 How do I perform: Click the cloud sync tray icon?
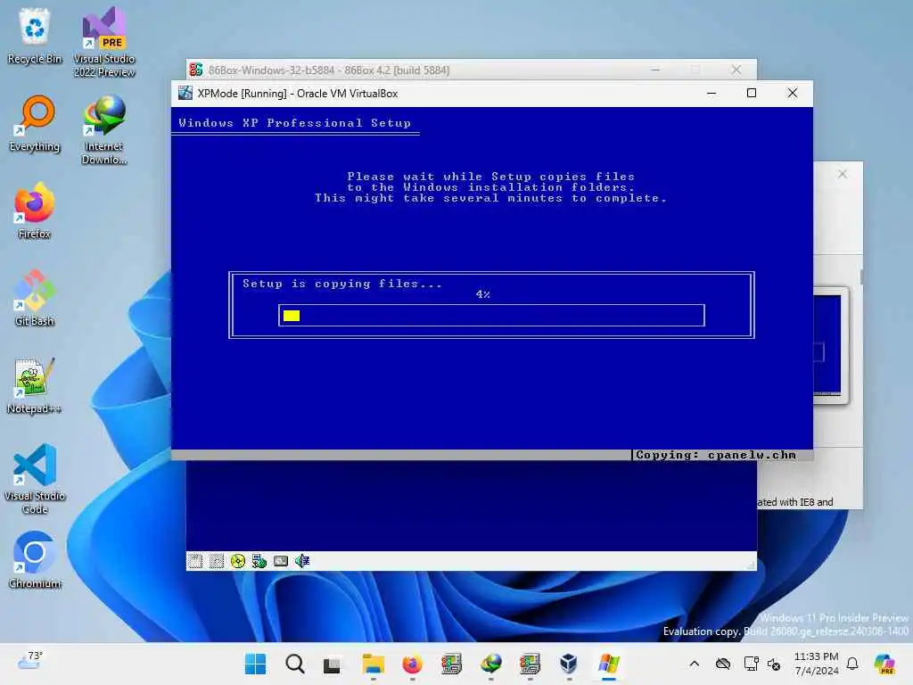coord(722,664)
